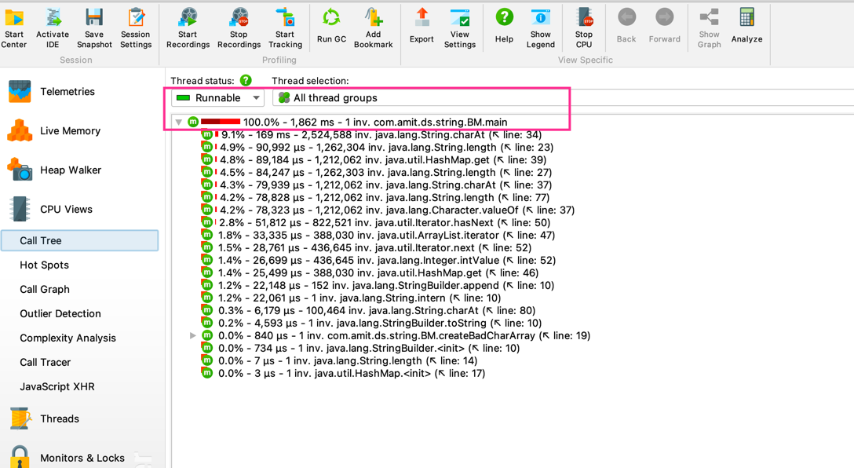Viewport: 854px width, 468px height.
Task: Select the Integer.intValue line 52 row
Action: tap(378, 260)
